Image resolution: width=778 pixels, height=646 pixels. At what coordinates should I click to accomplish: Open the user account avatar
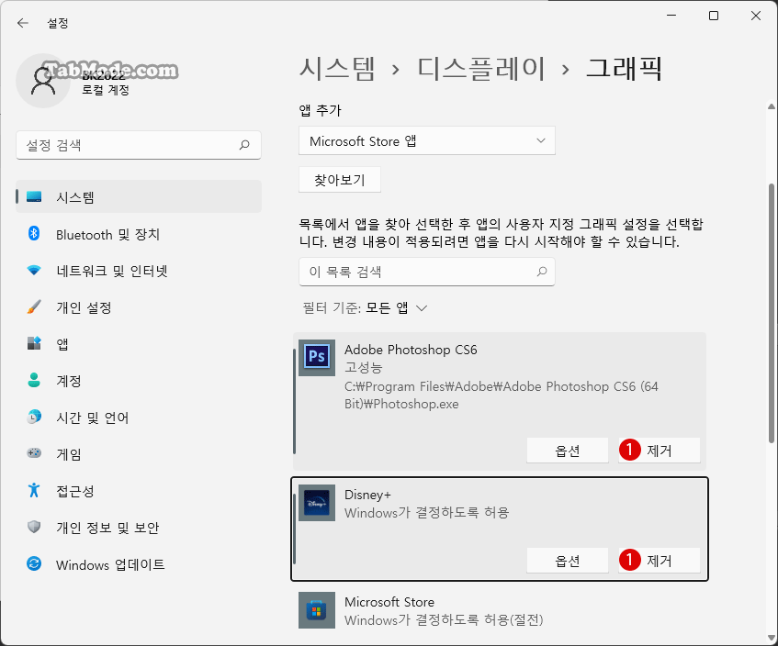(43, 81)
